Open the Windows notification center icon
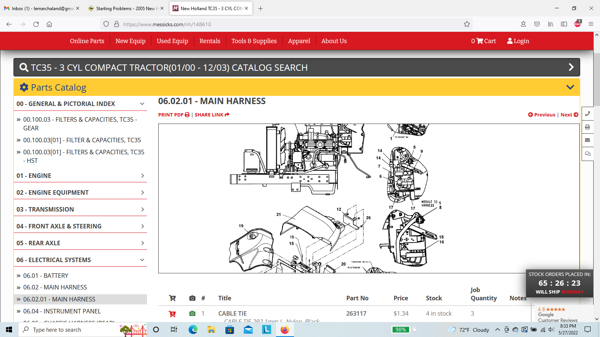Image resolution: width=600 pixels, height=337 pixels. coord(588,330)
